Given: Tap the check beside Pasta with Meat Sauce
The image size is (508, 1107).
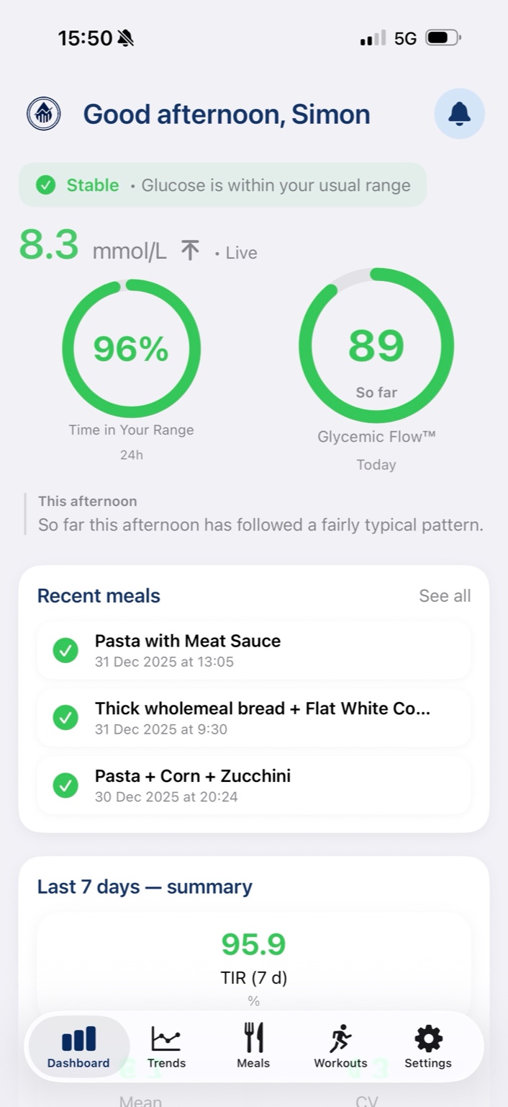Looking at the screenshot, I should click(x=65, y=651).
